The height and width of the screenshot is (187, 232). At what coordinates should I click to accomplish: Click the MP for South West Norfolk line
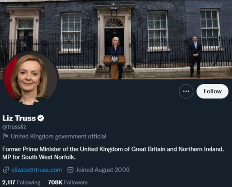click(x=39, y=157)
